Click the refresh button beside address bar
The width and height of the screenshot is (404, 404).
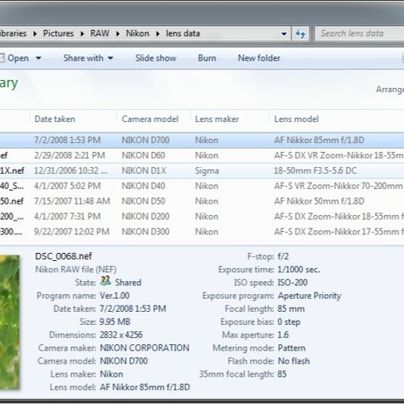pyautogui.click(x=301, y=34)
